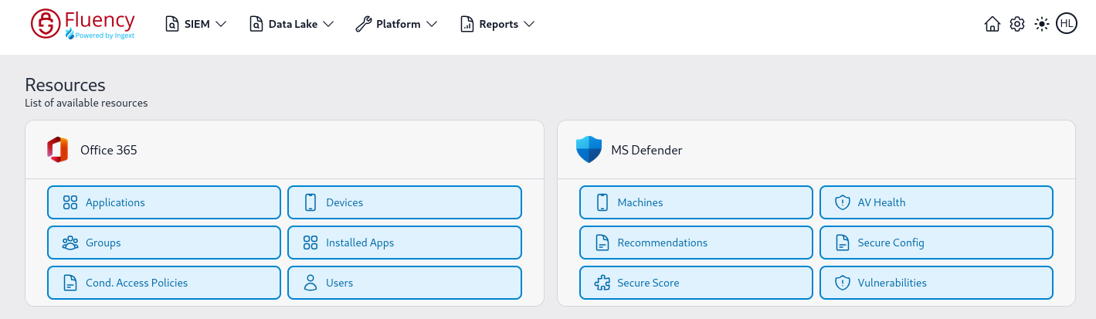Open settings gear icon
The width and height of the screenshot is (1096, 319).
[x=1017, y=24]
